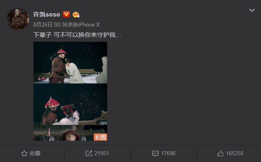Click the repost count 21951
261x162 pixels.
point(101,154)
